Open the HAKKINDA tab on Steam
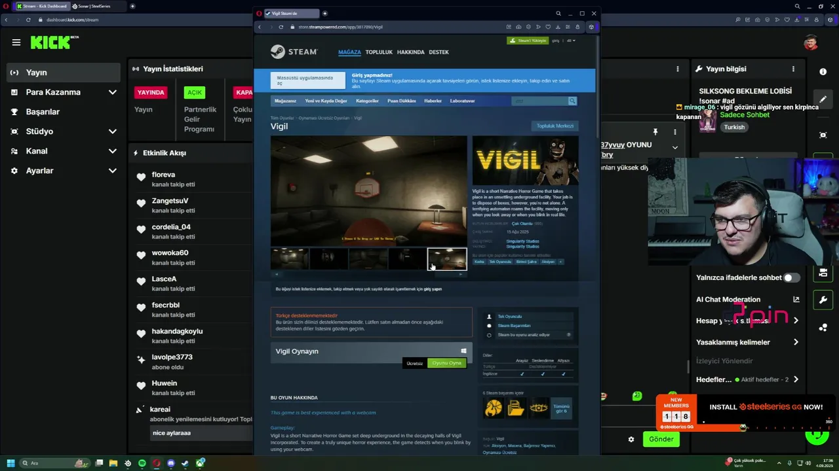 coord(410,52)
